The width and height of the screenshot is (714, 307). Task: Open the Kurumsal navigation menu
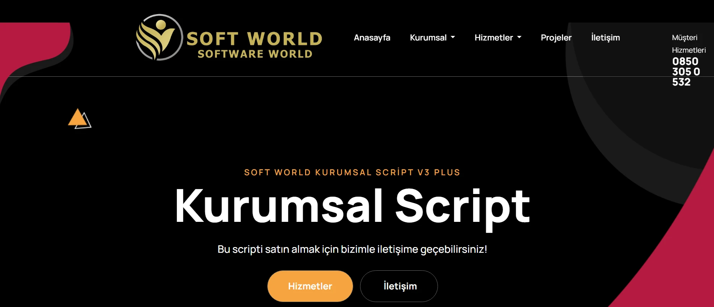tap(428, 37)
